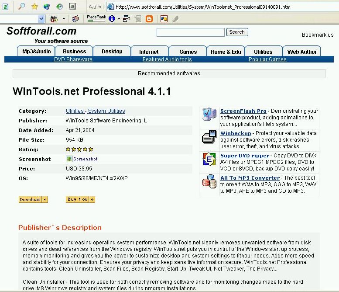
Task: Open the ScreenFlash Pro link
Action: [x=243, y=111]
